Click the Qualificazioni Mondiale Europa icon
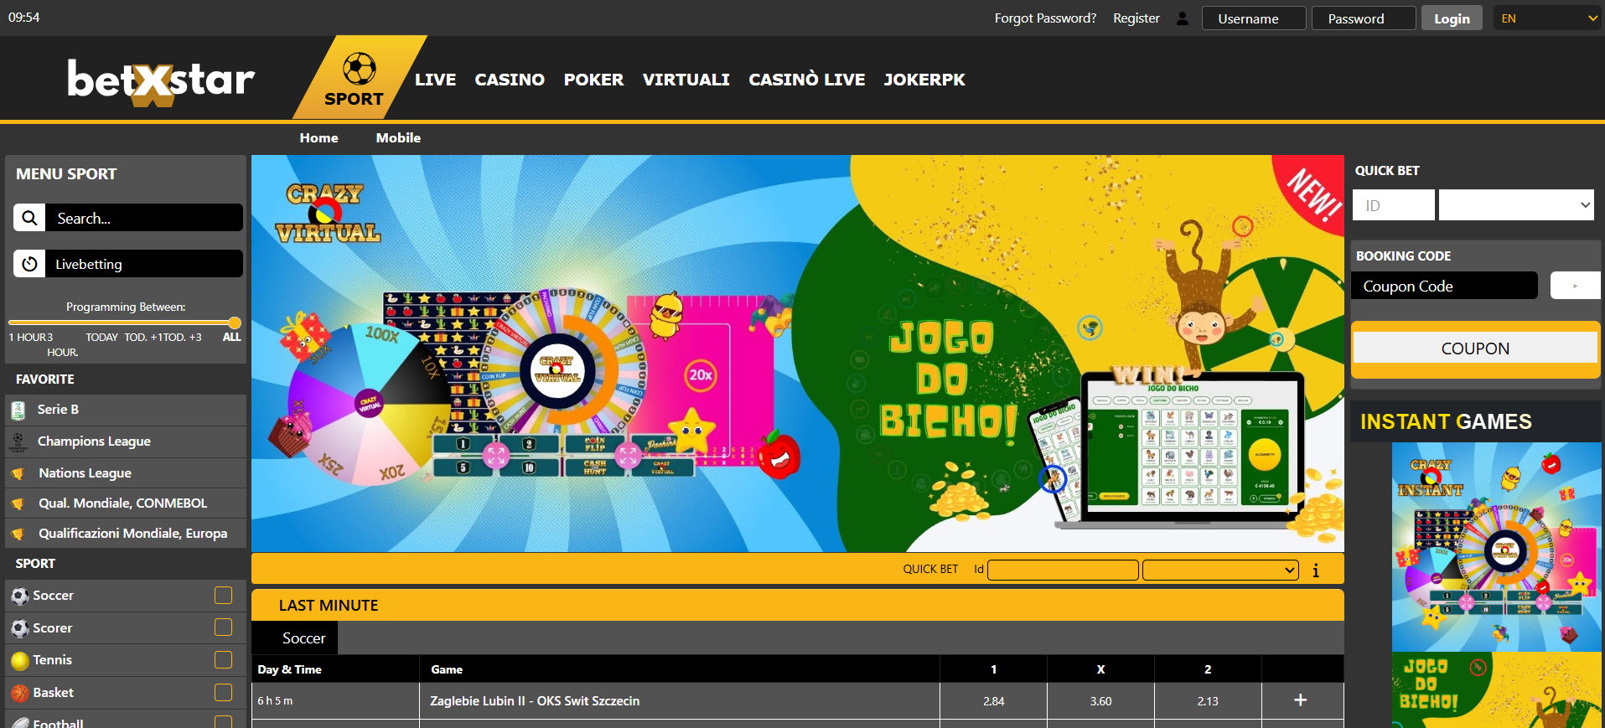 [x=18, y=534]
